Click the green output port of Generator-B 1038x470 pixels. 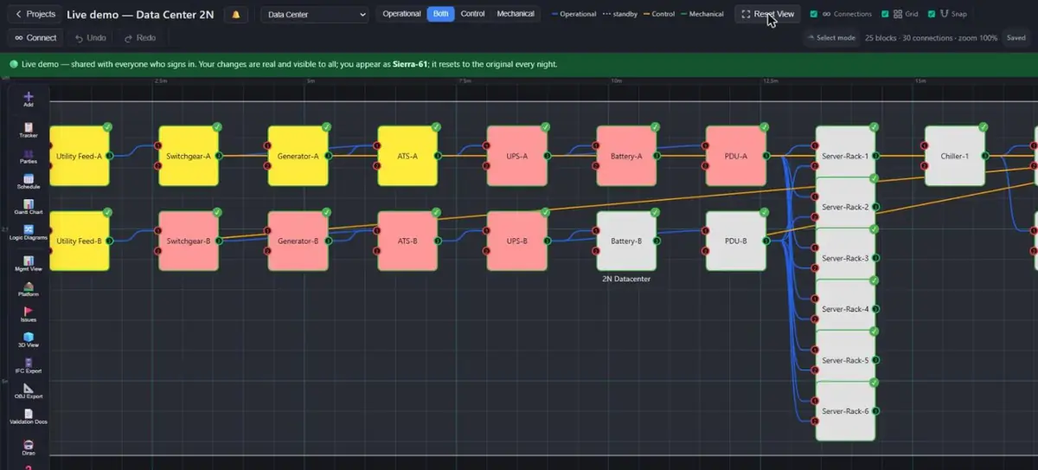(329, 241)
